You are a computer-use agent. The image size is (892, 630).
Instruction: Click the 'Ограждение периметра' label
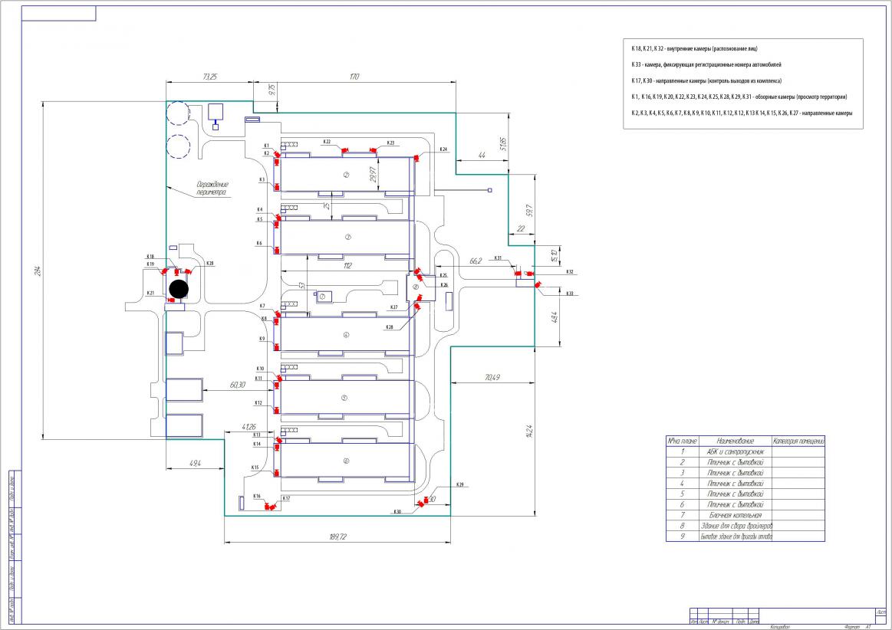click(x=212, y=189)
